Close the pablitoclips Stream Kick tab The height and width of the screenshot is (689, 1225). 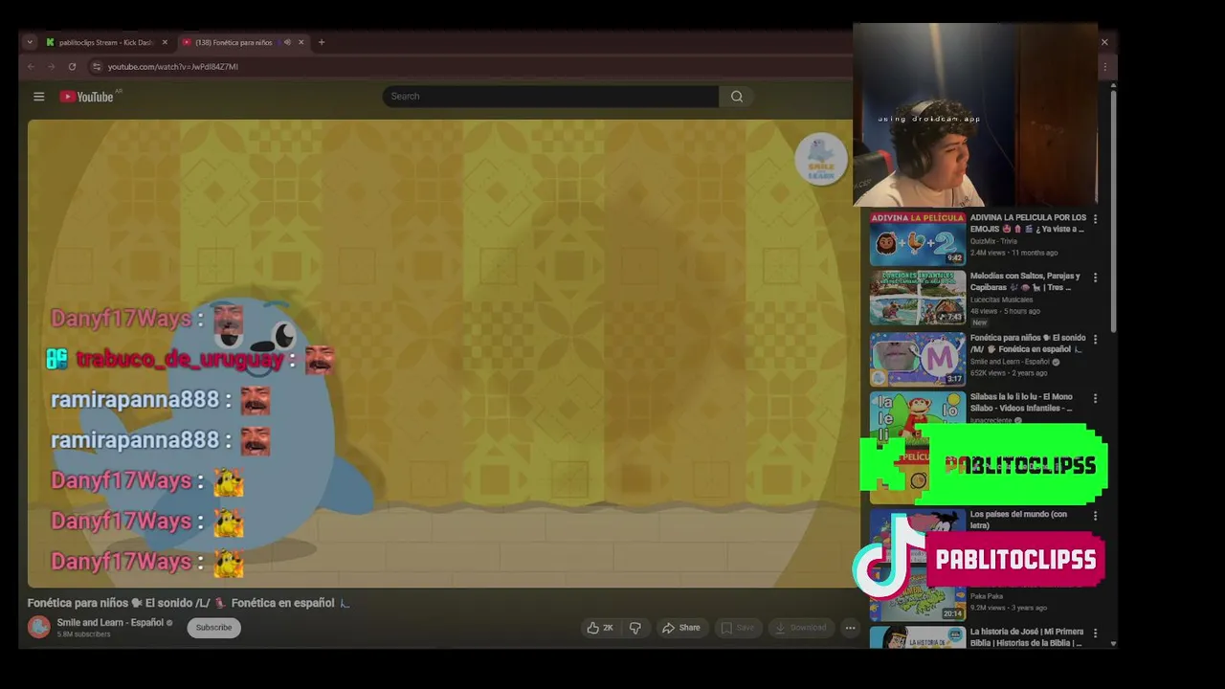click(x=165, y=42)
